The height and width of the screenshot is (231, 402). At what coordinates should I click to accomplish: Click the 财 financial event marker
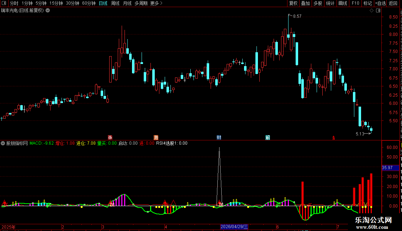pyautogui.click(x=219, y=138)
